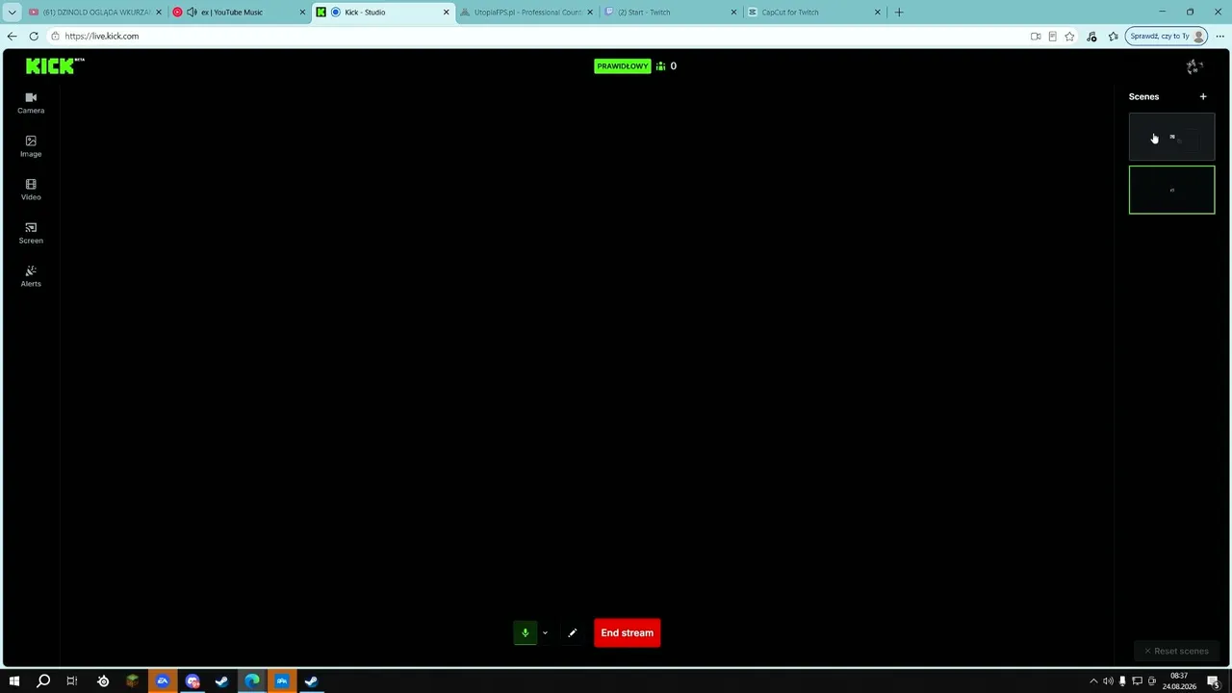Open Windows taskbar search

(x=43, y=681)
